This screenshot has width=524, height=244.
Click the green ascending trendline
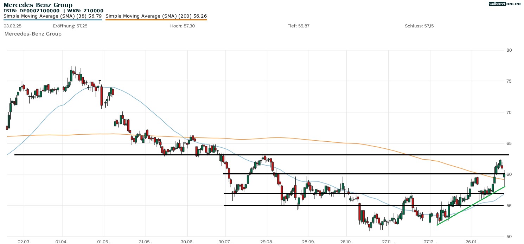pyautogui.click(x=471, y=206)
